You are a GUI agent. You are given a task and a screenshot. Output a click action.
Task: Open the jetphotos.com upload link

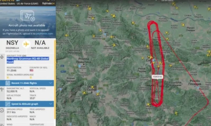pos(44,34)
